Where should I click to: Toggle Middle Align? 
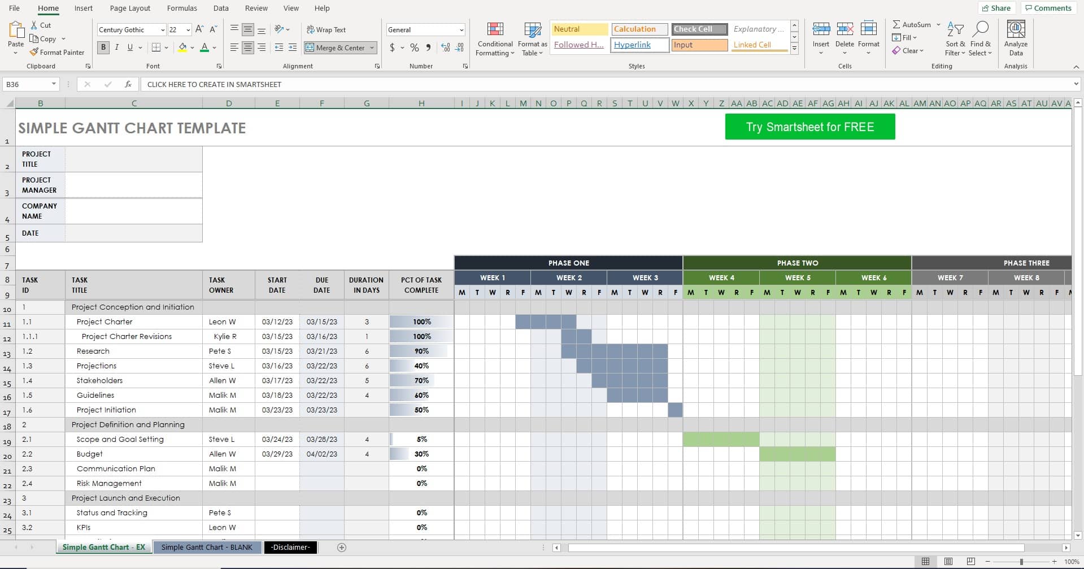click(248, 29)
